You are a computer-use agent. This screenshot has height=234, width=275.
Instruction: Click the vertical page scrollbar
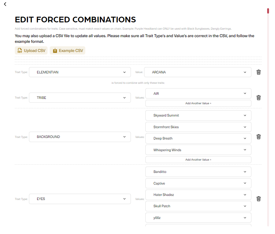coord(268,117)
